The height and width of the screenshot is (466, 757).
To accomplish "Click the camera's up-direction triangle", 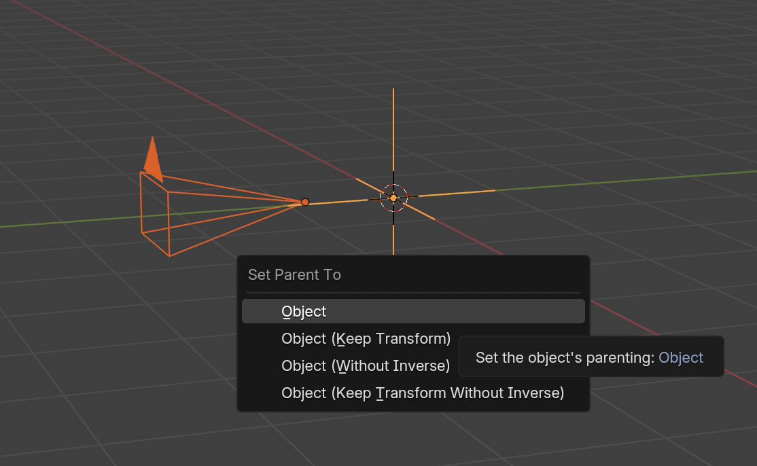I will click(x=154, y=159).
